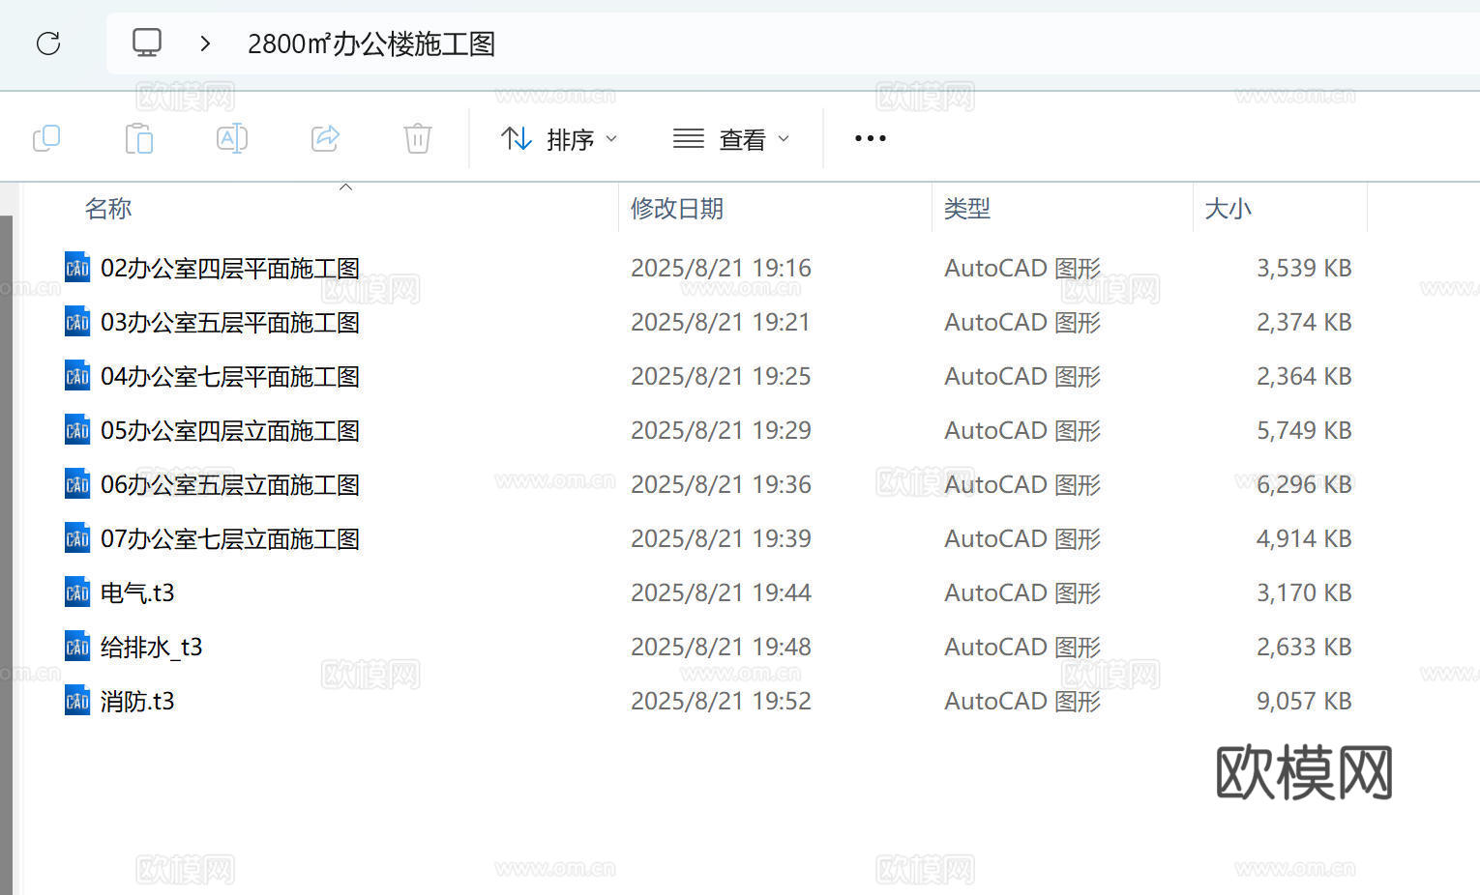Viewport: 1480px width, 895px height.
Task: Select file name 给排水_t3
Action: click(152, 647)
